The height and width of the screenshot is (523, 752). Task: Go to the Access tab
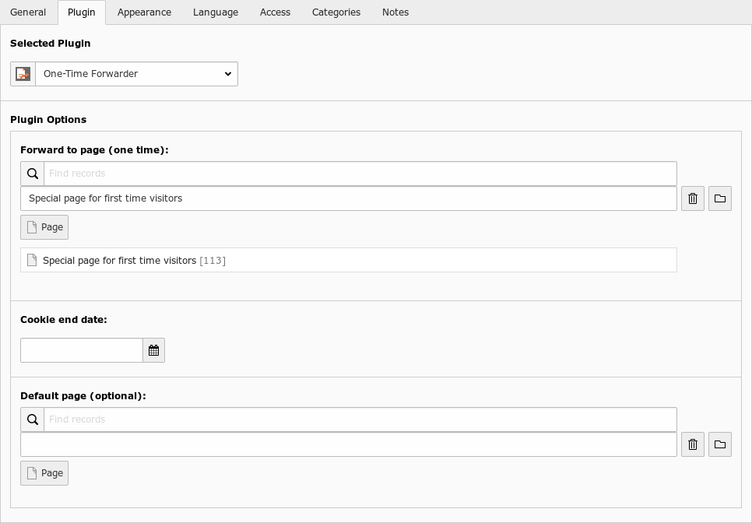[275, 12]
